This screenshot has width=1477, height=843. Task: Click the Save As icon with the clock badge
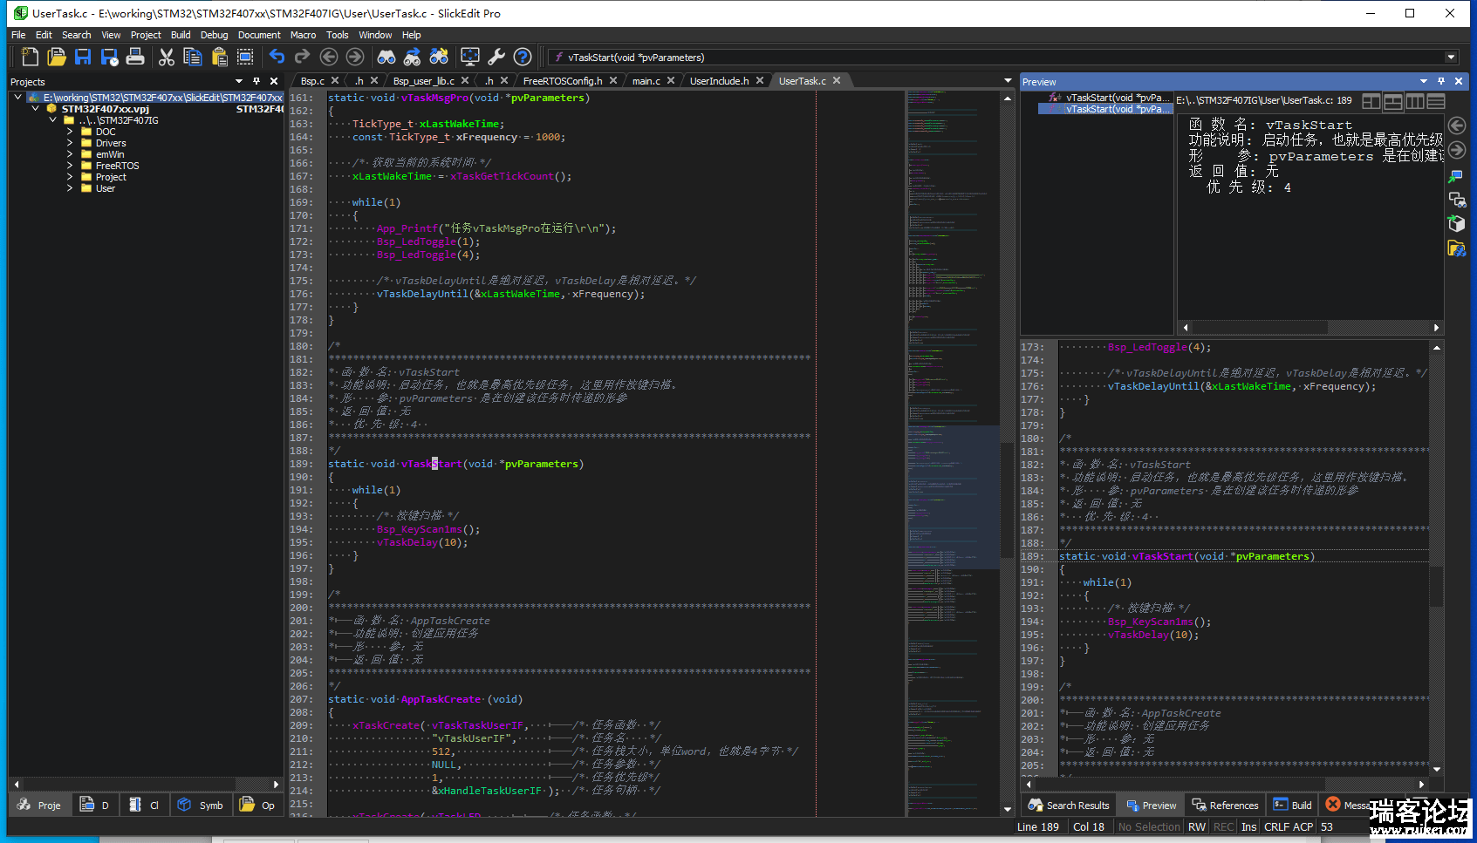point(109,57)
